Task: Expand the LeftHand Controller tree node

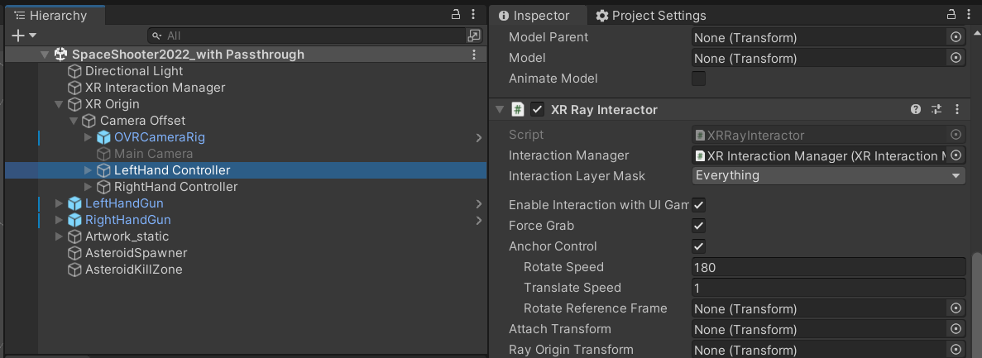Action: pos(89,170)
